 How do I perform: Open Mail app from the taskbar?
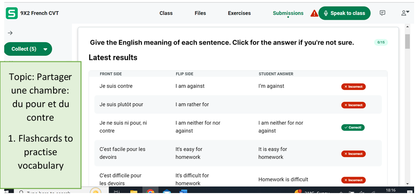point(167,192)
